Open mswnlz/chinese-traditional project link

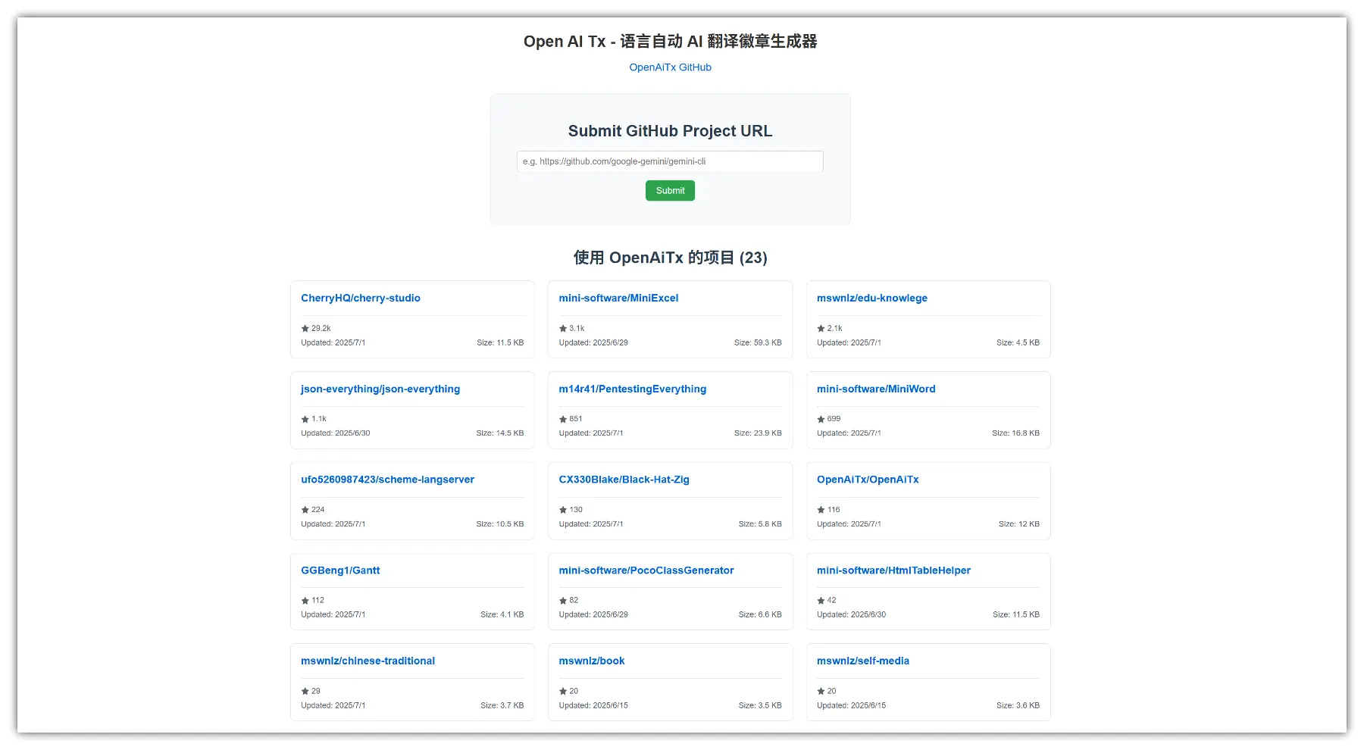point(368,661)
